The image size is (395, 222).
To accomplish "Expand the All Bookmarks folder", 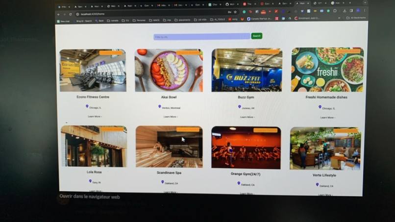I will coord(356,18).
